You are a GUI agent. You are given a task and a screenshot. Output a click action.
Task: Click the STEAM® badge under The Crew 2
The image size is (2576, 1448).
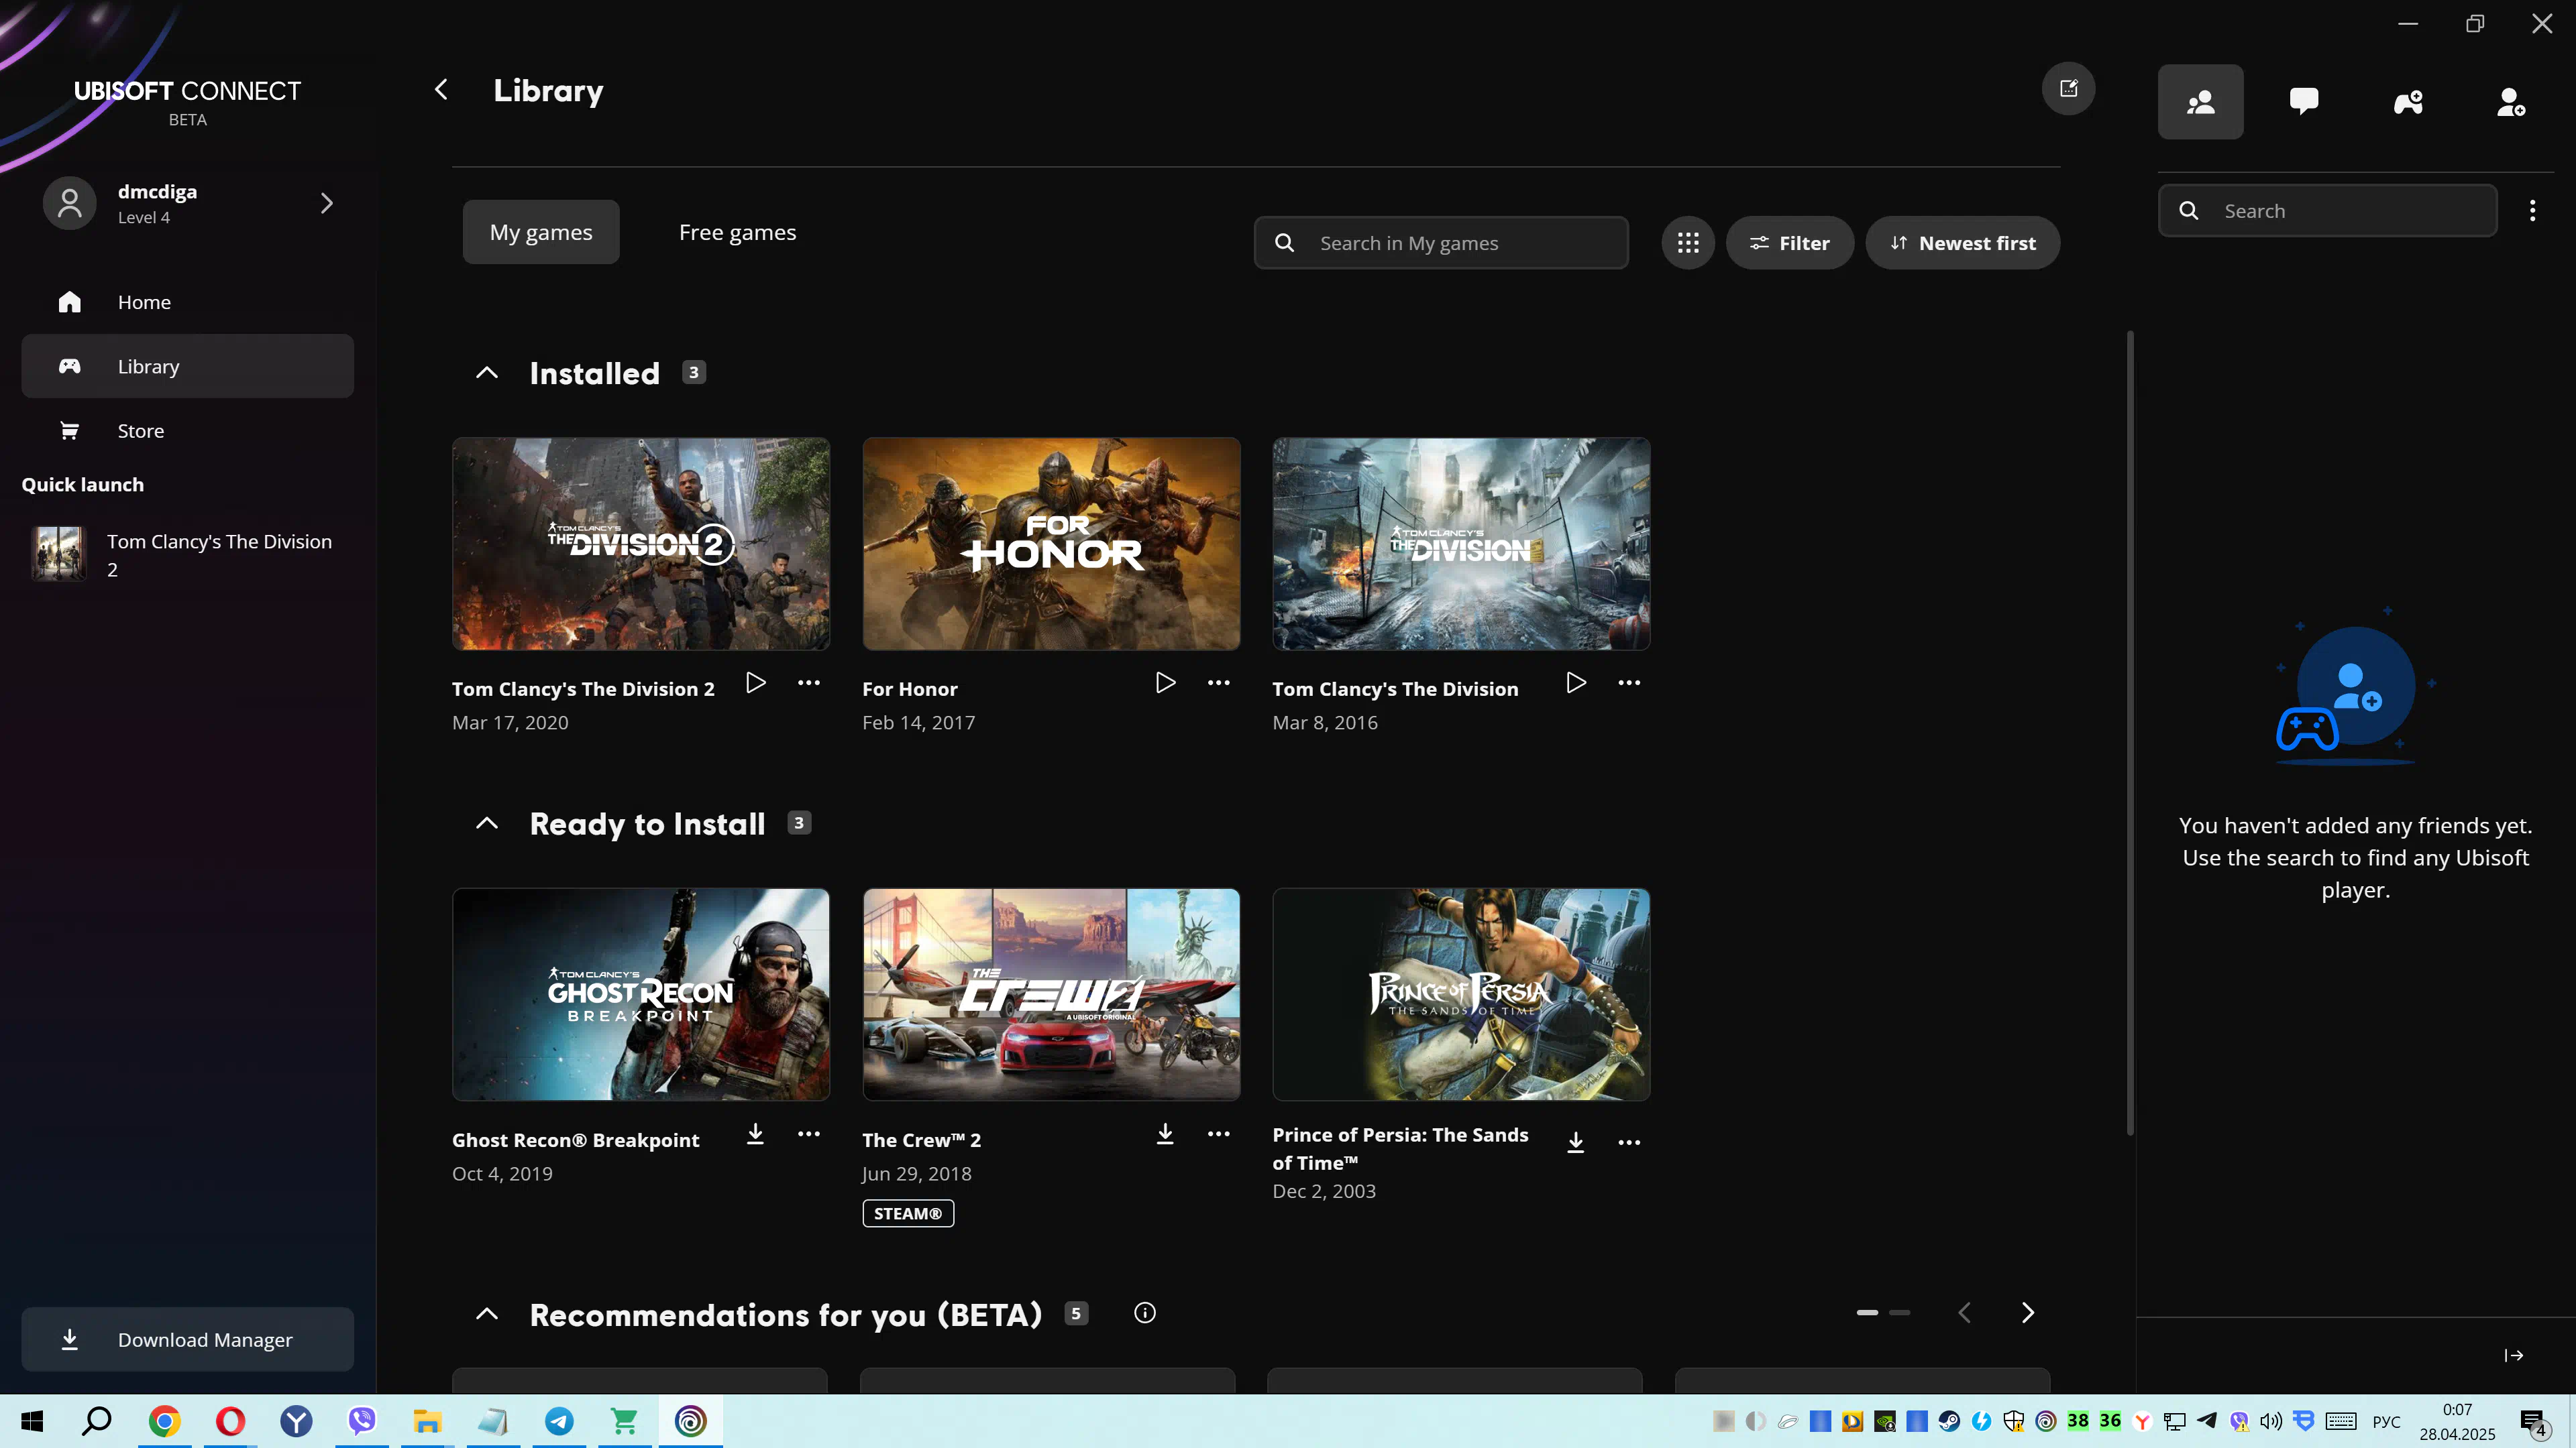point(908,1213)
